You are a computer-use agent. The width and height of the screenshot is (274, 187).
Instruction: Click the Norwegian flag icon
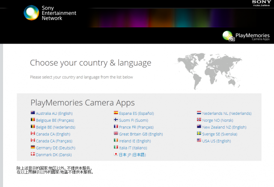pos(199,120)
